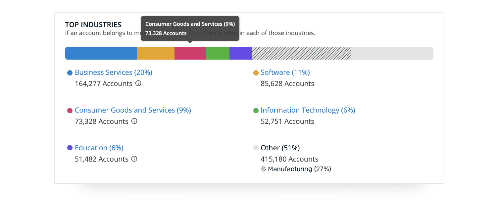This screenshot has height=200, width=497.
Task: Click the purple dot beside Education
Action: (70, 148)
